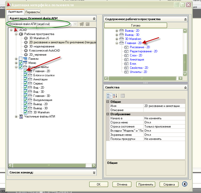Screen dimensions: 201x193
Task: Toggle the Вид - 2D checkbox
Action: click(26, 88)
